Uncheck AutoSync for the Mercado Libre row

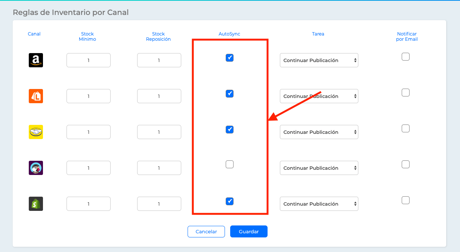coord(229,129)
